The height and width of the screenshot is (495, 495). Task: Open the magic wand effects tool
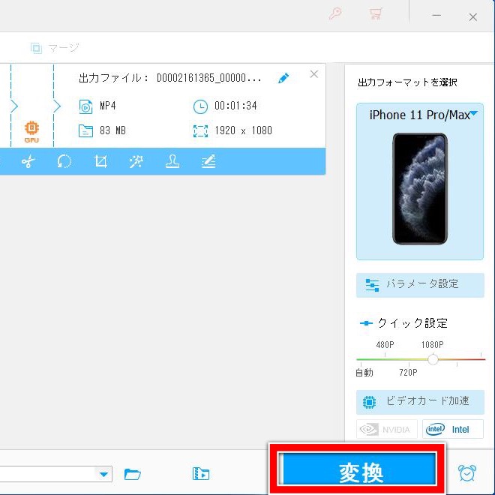pos(136,162)
